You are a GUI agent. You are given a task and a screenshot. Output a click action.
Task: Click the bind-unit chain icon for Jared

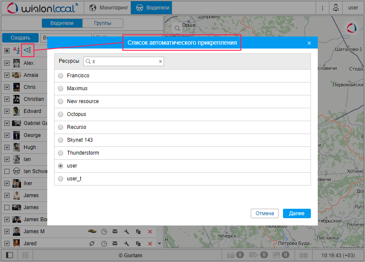92,244
